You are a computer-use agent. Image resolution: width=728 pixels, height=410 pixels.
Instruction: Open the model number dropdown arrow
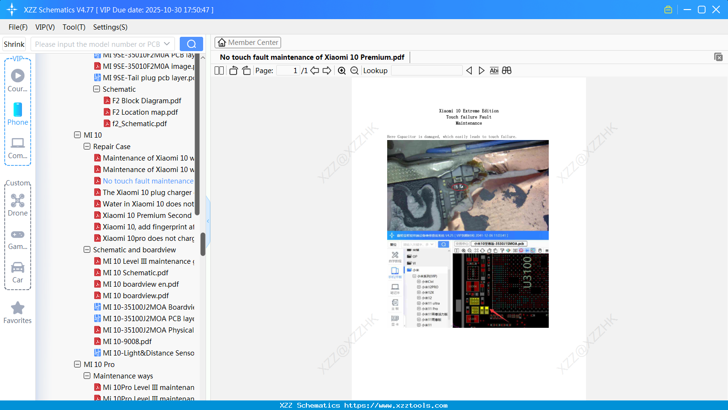point(167,44)
